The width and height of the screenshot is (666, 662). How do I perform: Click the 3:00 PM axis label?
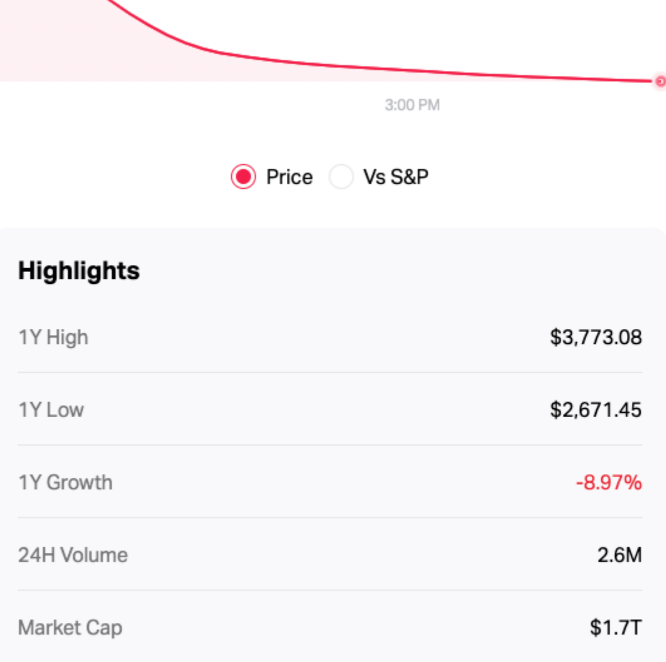point(412,105)
